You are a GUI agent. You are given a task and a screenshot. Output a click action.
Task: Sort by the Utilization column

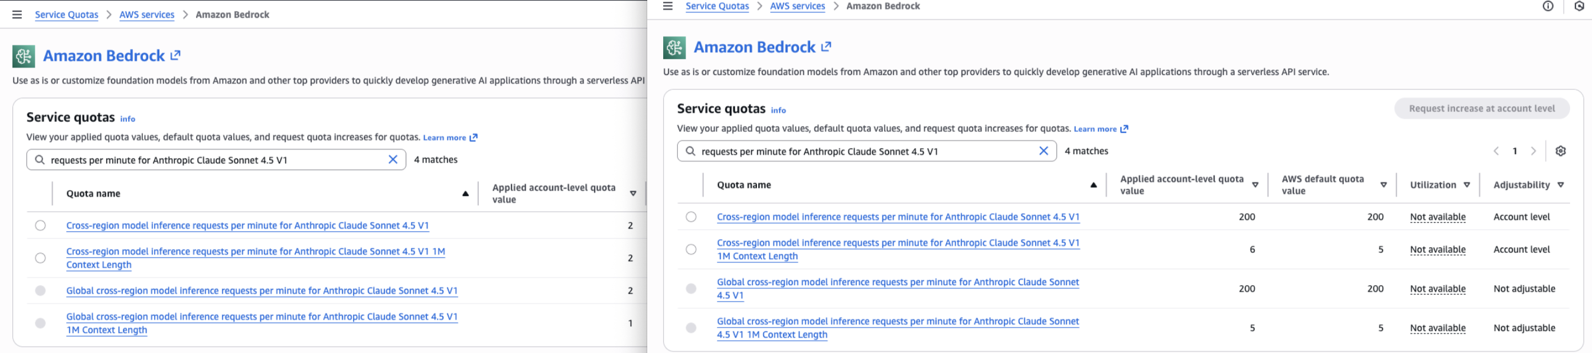point(1467,185)
